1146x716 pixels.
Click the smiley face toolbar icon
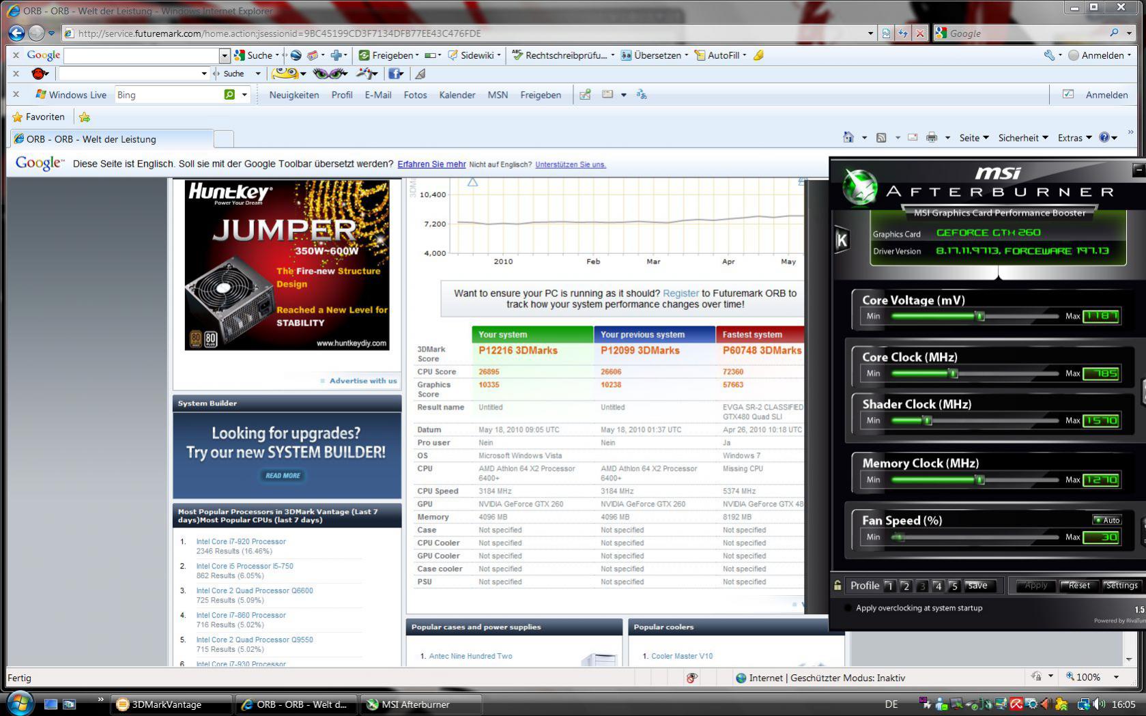click(x=285, y=73)
